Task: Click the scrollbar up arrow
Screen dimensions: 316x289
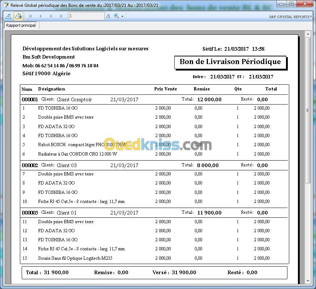Action: coord(308,34)
